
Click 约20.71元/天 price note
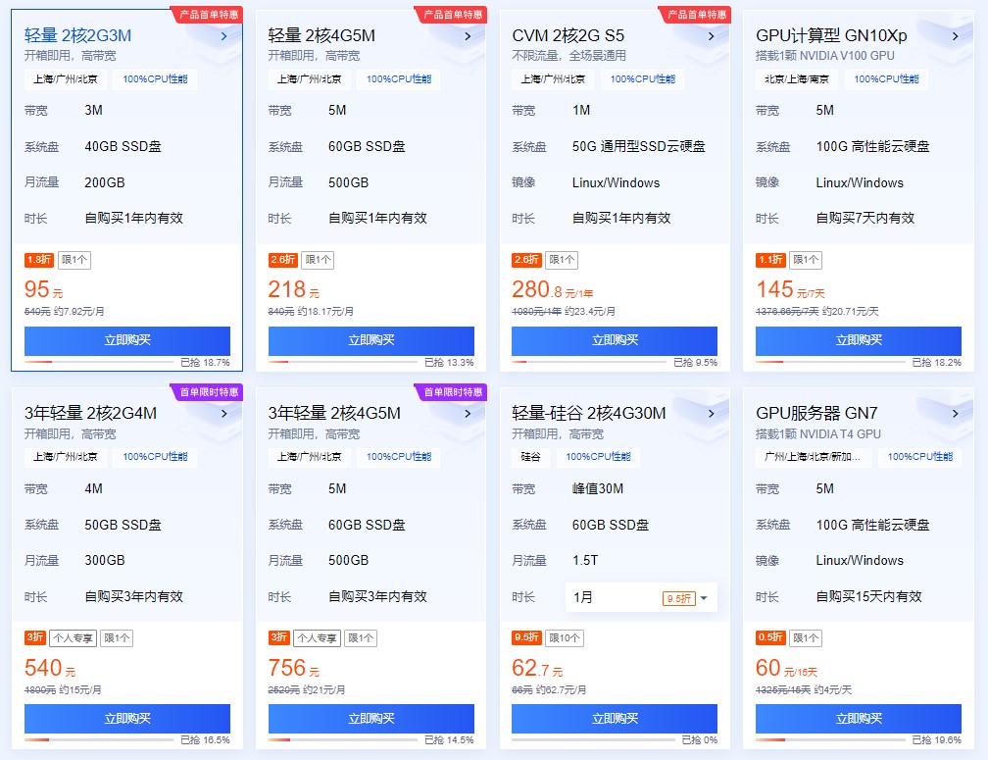pyautogui.click(x=851, y=311)
